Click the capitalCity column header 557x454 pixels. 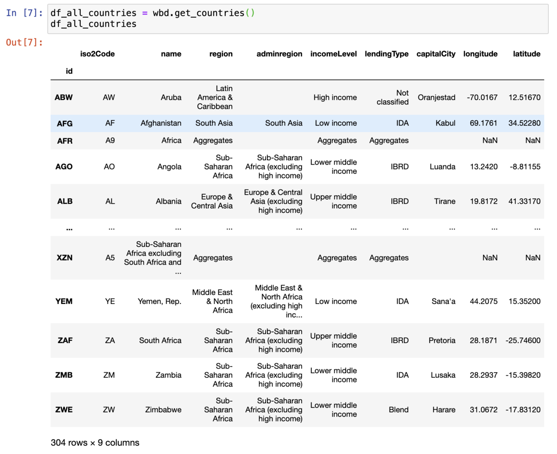click(436, 54)
